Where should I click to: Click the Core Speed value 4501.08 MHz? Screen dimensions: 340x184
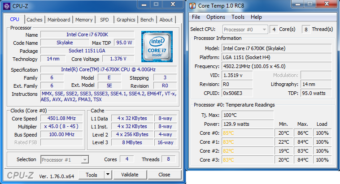coord(61,118)
